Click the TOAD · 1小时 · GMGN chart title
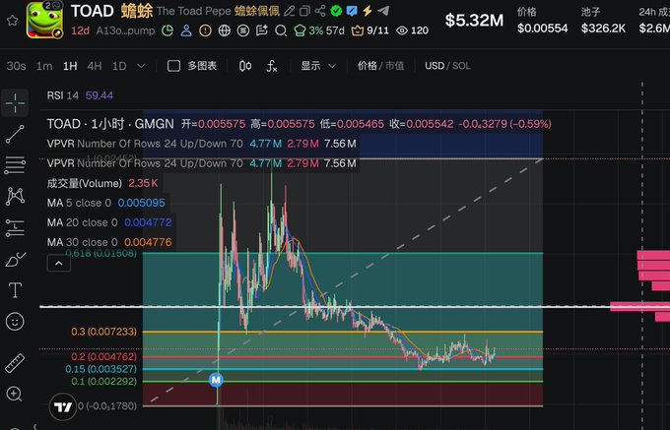Image resolution: width=670 pixels, height=430 pixels. pyautogui.click(x=110, y=124)
